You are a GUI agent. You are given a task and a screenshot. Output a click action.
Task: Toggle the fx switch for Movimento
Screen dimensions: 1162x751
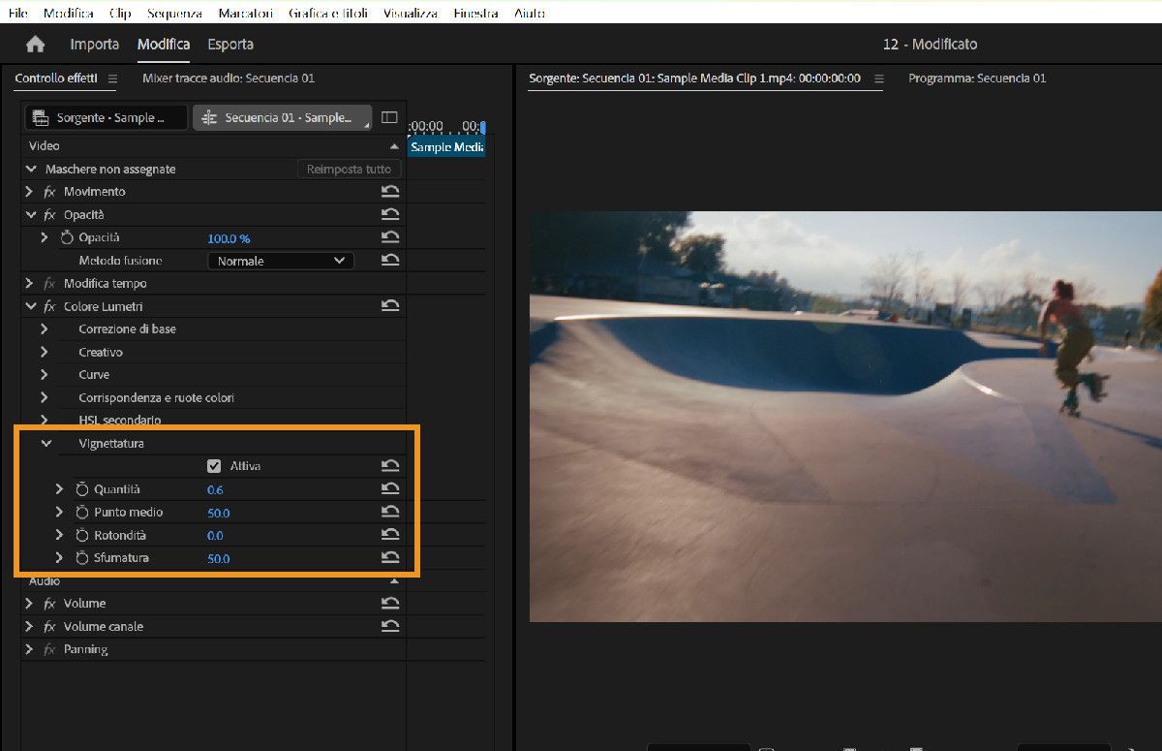[49, 192]
